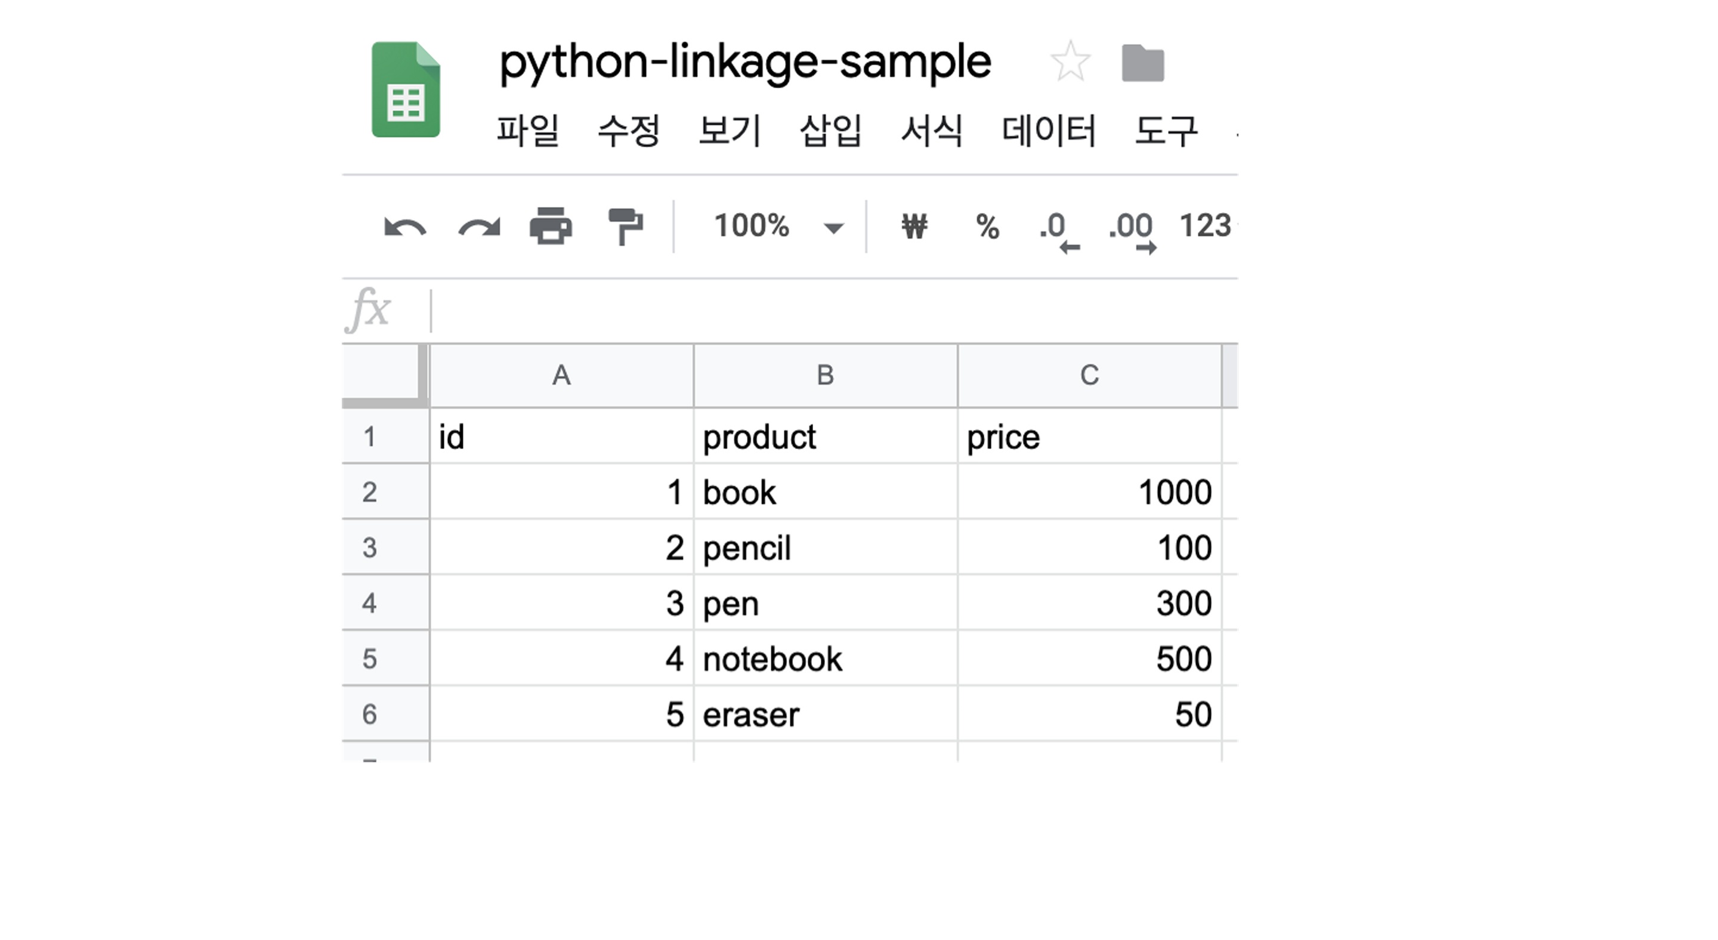Star the python-linkage-sample document
This screenshot has height=940, width=1718.
1070,61
